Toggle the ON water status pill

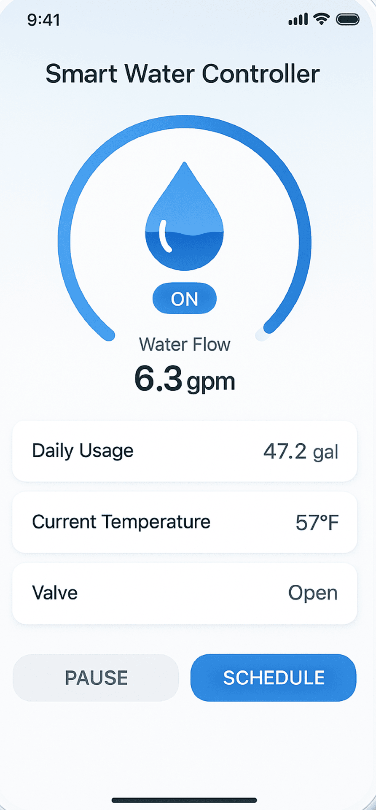click(x=185, y=299)
